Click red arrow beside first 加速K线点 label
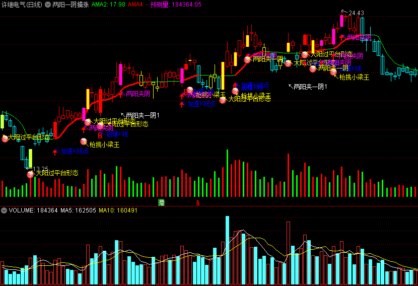This screenshot has width=418, height=286. click(55, 152)
